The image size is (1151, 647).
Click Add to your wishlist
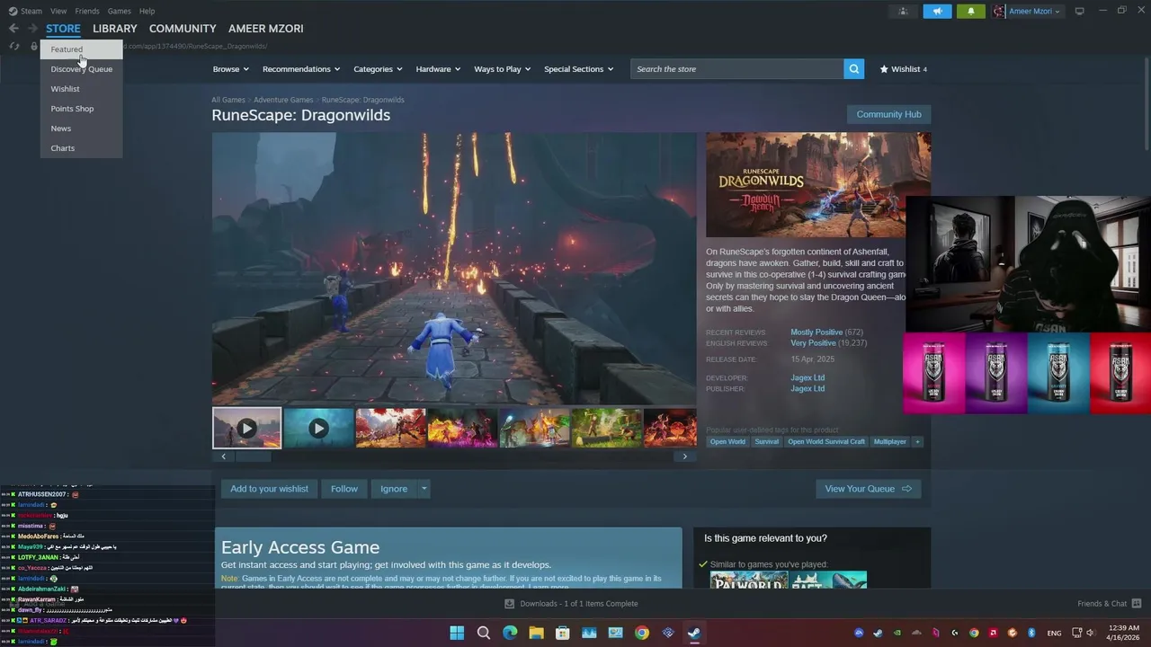pyautogui.click(x=269, y=489)
